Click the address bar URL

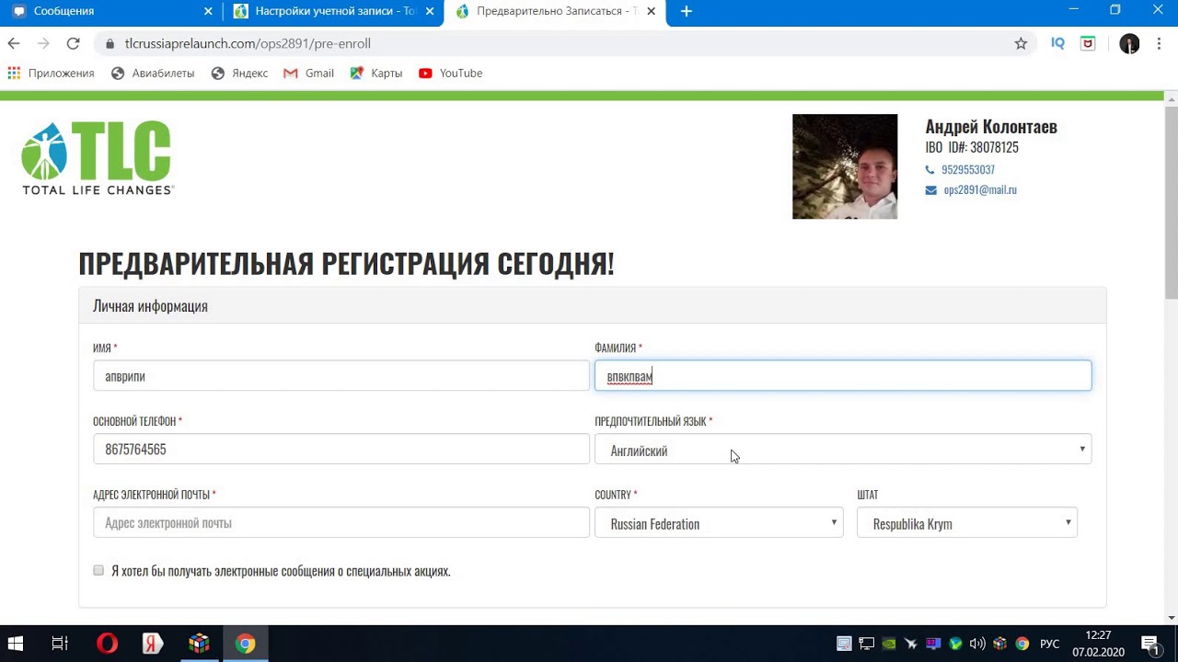pyautogui.click(x=248, y=43)
